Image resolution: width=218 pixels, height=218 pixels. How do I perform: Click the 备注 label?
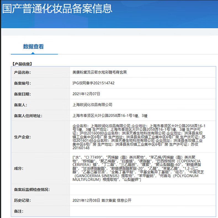point(19,211)
